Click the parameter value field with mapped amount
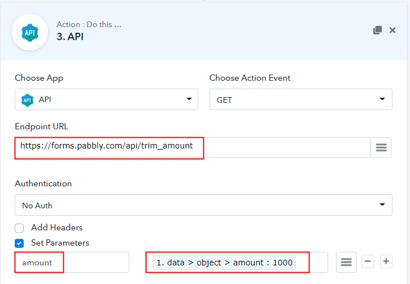410x284 pixels. point(237,263)
